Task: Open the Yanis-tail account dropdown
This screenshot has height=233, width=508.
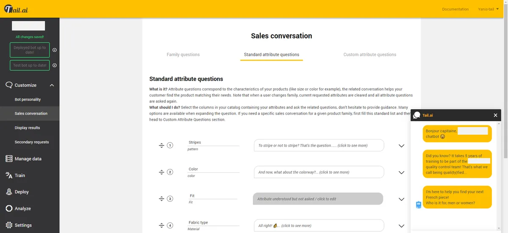Action: pos(488,9)
